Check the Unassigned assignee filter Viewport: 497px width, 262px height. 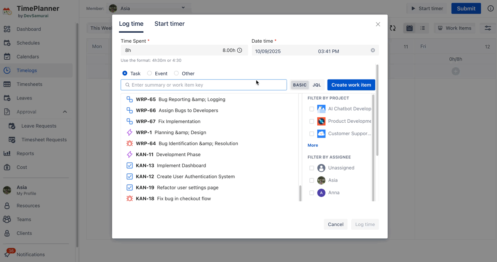coord(311,168)
